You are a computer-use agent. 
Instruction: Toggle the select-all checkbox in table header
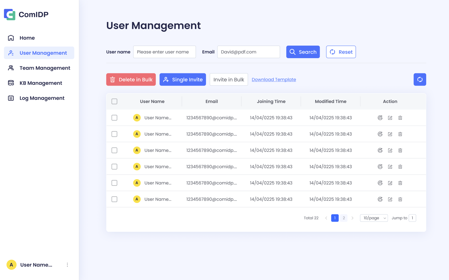(x=114, y=101)
